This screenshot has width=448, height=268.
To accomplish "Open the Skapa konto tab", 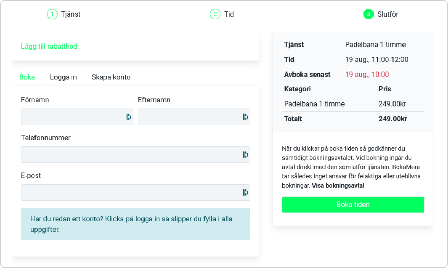I will click(x=111, y=77).
